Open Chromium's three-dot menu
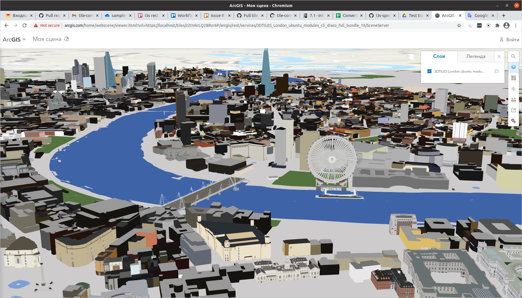Viewport: 522px width, 298px height. click(516, 25)
